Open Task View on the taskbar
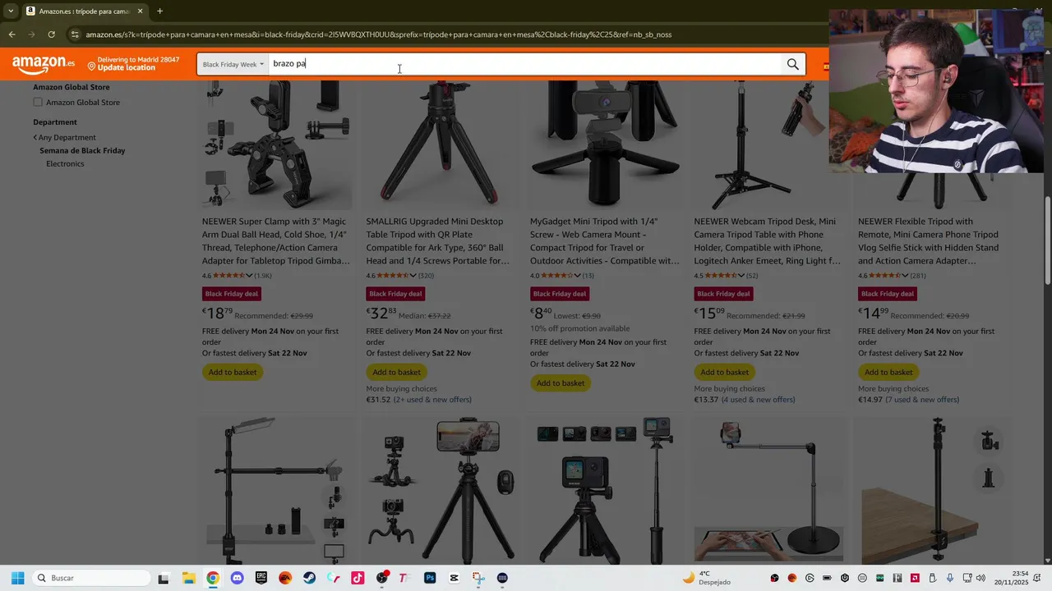1052x591 pixels. (x=163, y=578)
